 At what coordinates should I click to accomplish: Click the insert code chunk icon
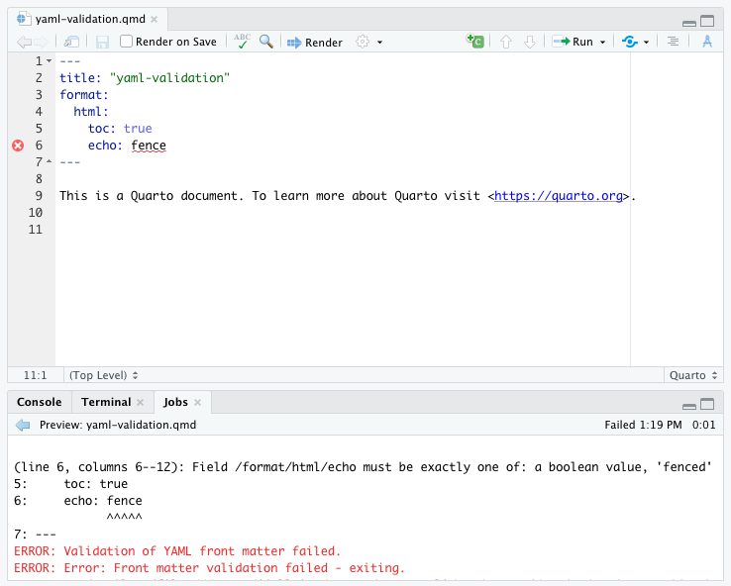[x=475, y=42]
